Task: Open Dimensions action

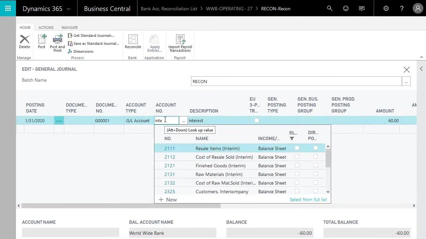Action: pyautogui.click(x=81, y=51)
